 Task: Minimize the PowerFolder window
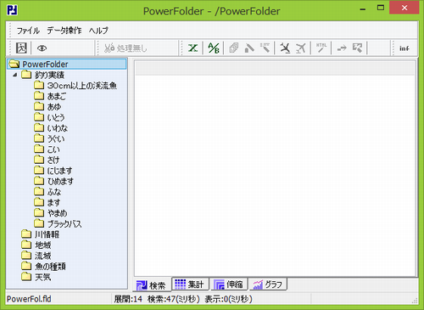pyautogui.click(x=363, y=8)
